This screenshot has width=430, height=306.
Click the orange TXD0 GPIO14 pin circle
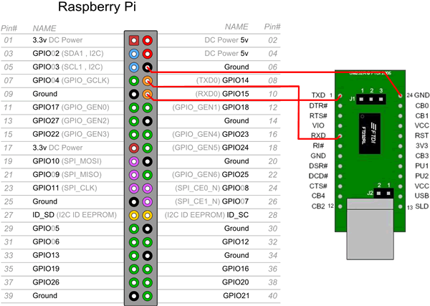pyautogui.click(x=148, y=80)
